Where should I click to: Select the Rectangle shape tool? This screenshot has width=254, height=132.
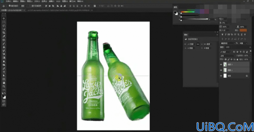click(x=4, y=79)
